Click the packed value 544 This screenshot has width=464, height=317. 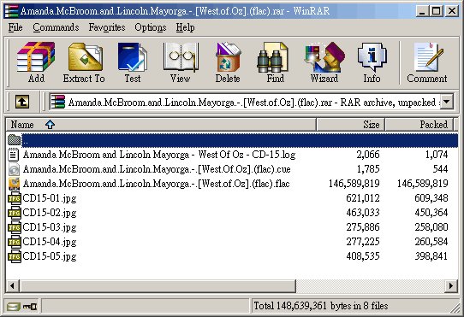click(x=440, y=169)
